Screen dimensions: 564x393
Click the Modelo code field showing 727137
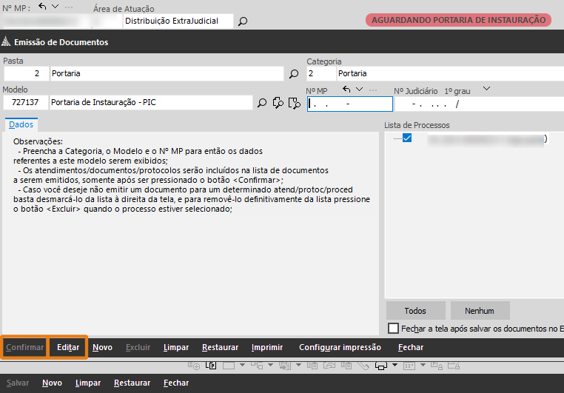pos(26,102)
